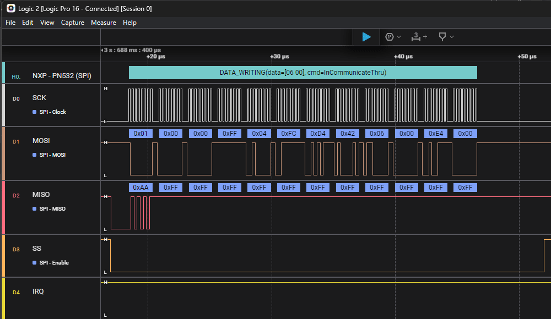Click the hexagon 1F trigger icon
The image size is (551, 319).
390,37
